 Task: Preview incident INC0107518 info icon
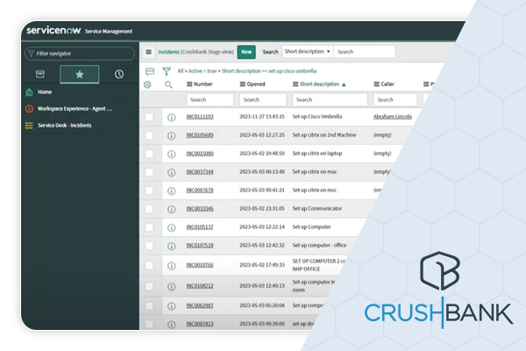[172, 247]
